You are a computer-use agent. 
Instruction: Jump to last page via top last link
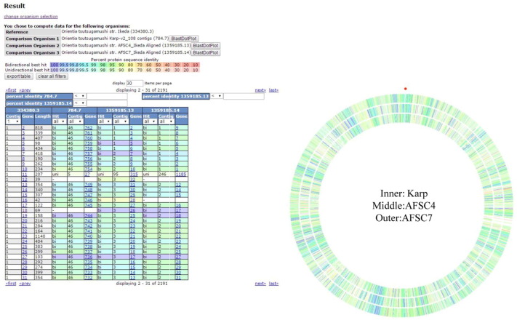(x=273, y=89)
